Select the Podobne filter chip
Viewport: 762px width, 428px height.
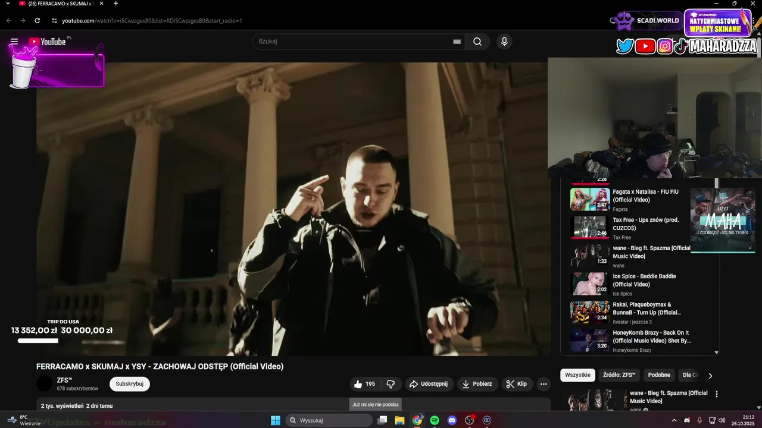pos(659,375)
